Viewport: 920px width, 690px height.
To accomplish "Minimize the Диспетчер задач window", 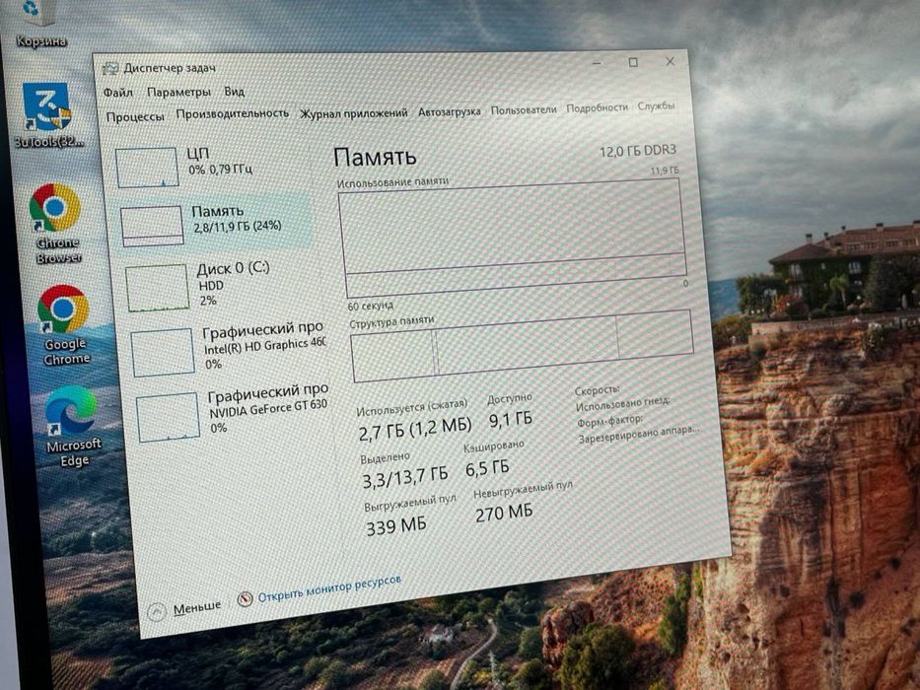I will coord(597,63).
